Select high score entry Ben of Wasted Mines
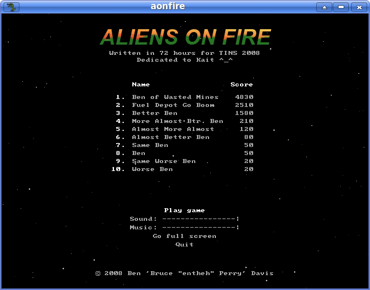This screenshot has height=290, width=370. [175, 97]
